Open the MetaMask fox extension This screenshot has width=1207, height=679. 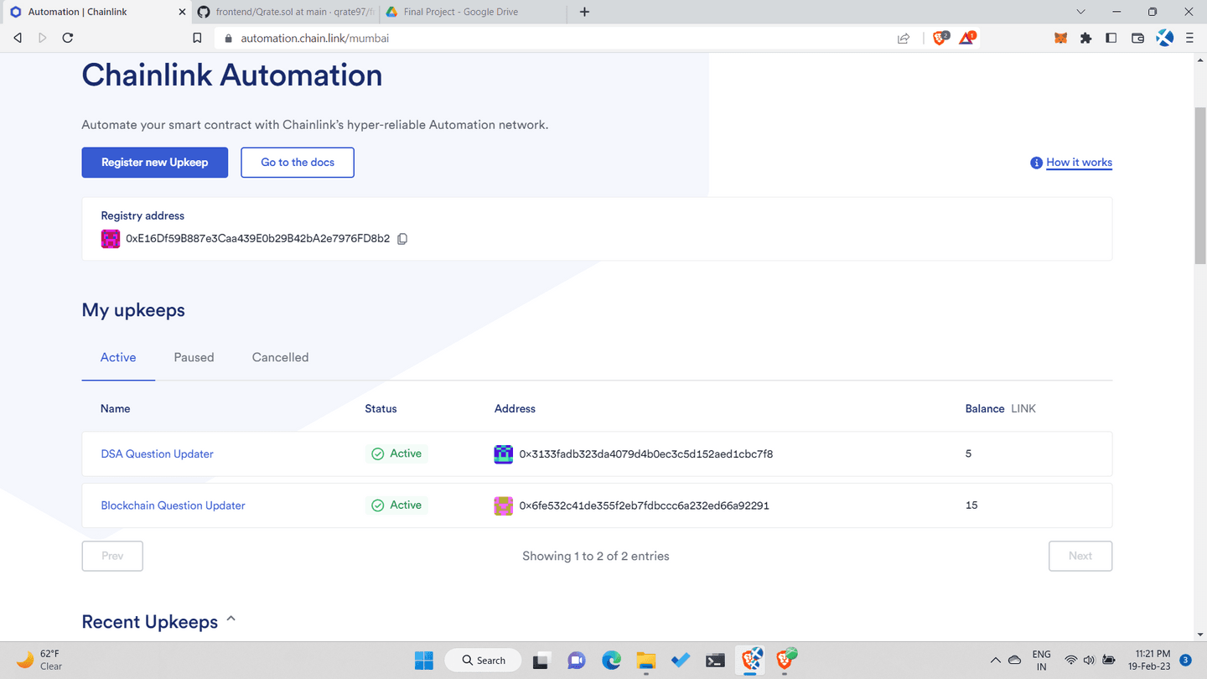[1060, 38]
